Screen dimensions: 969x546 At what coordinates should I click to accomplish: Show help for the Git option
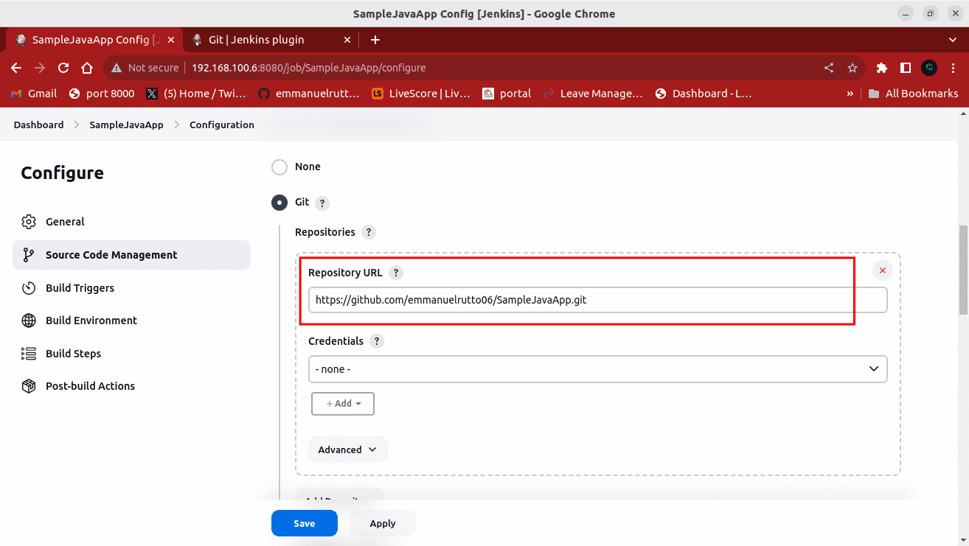click(322, 203)
